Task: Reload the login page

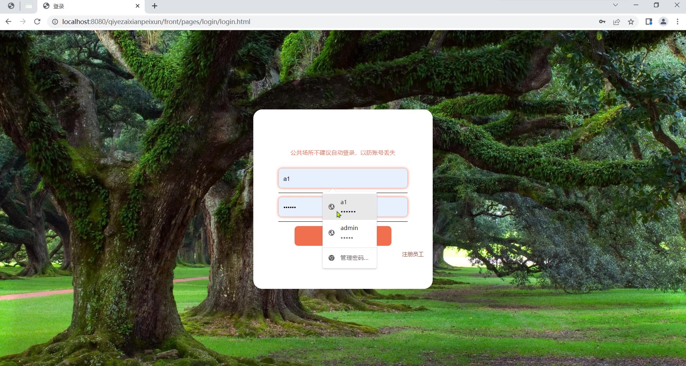Action: 37,22
